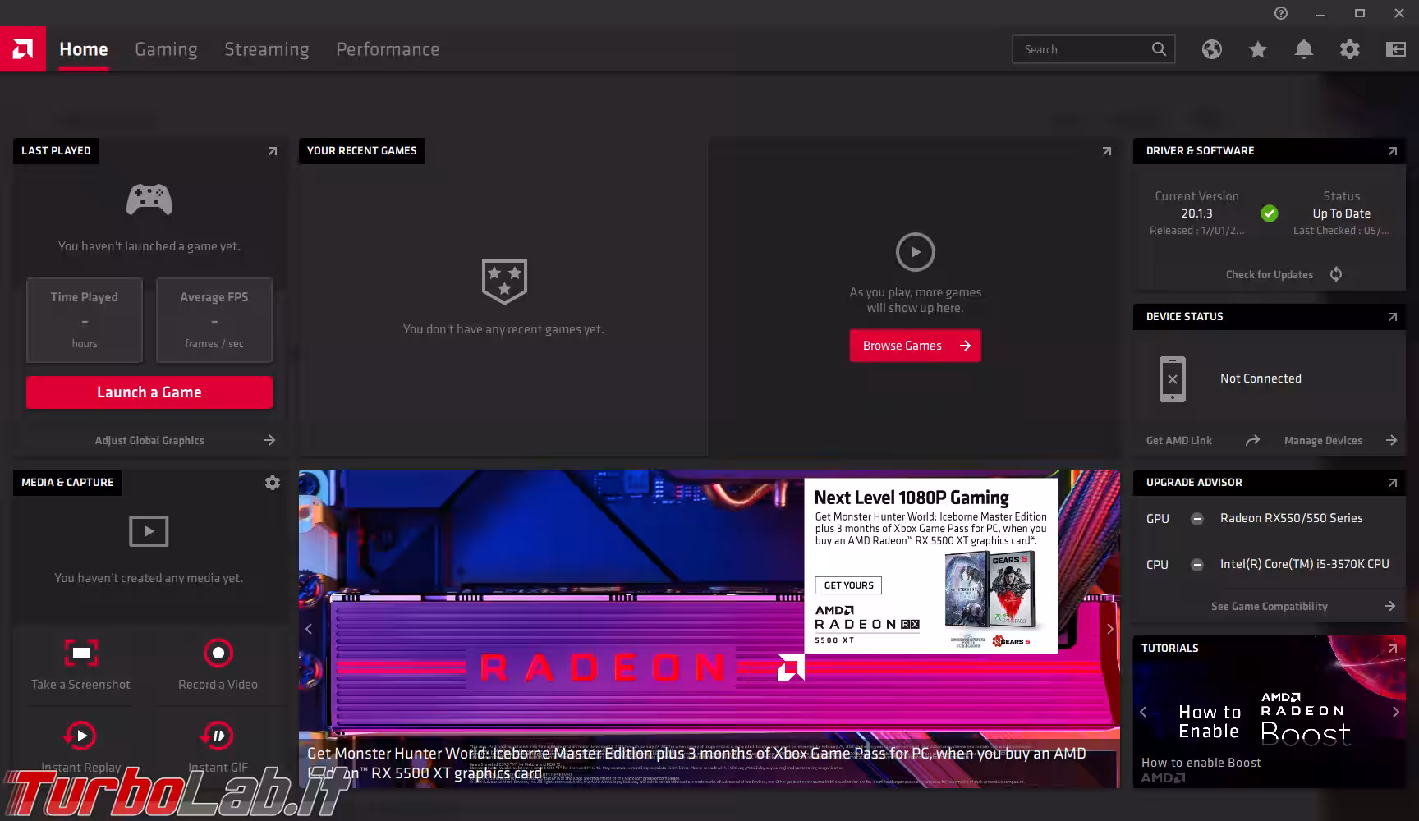Click the Check for Updates refresh icon

click(x=1336, y=274)
